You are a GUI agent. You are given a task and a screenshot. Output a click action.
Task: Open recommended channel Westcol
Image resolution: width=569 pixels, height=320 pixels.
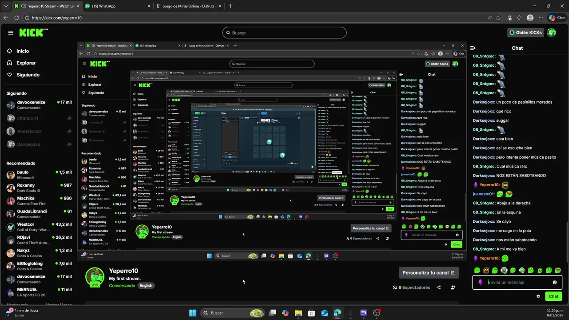pos(39,227)
